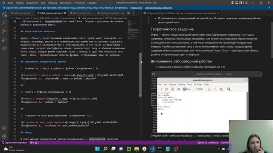Click errors and warnings count in status bar

35,143
